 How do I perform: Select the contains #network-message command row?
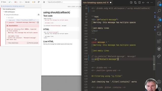(22, 22)
